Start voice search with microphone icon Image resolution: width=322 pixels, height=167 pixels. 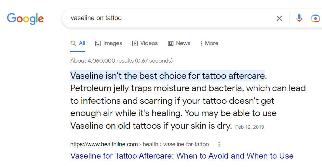[299, 18]
